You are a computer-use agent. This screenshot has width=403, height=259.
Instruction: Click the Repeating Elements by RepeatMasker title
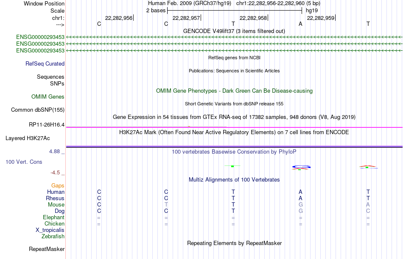point(235,243)
